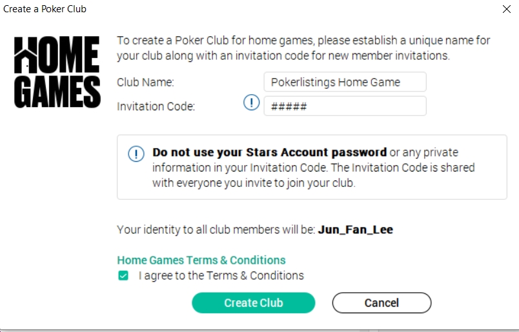This screenshot has width=519, height=332.
Task: Click the 'shared with everyone you invite' warning sentence
Action: (314, 175)
